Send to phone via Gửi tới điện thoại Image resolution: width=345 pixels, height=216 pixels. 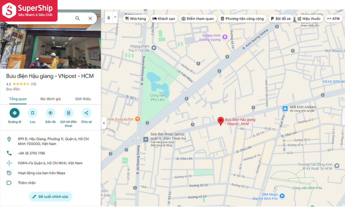pyautogui.click(x=69, y=113)
